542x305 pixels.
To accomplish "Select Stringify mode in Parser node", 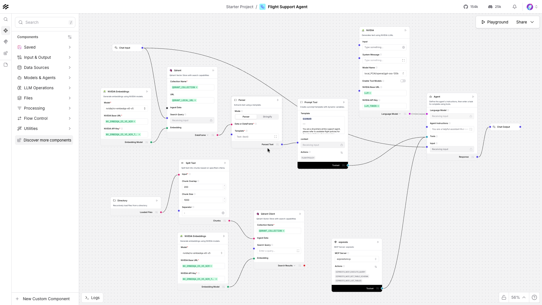I will coord(267,117).
